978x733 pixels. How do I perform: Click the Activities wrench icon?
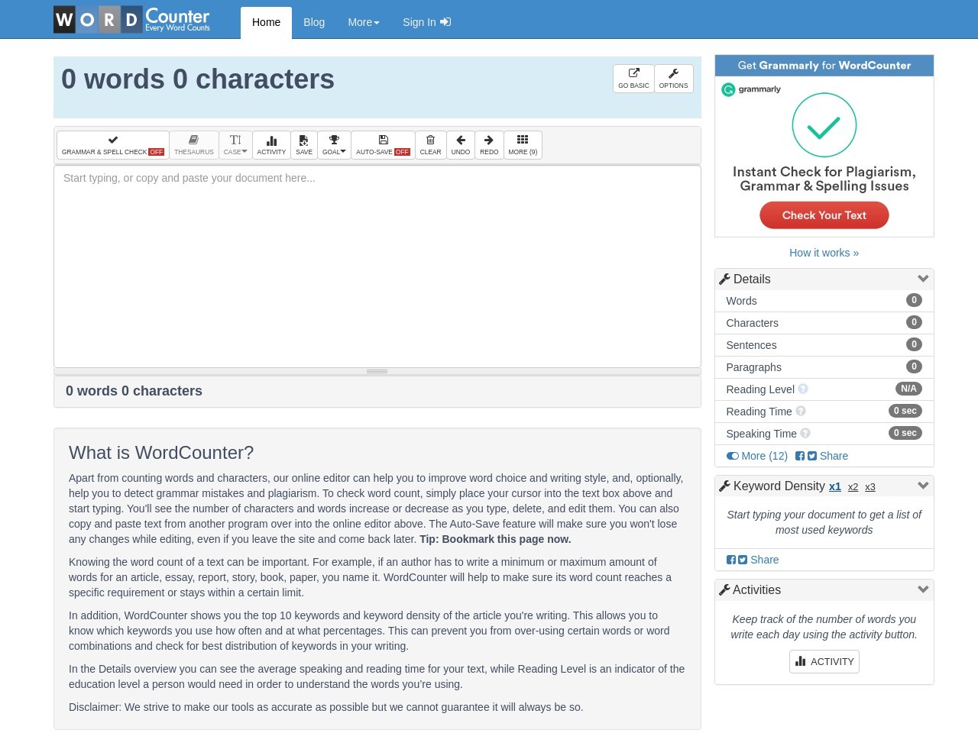click(724, 589)
